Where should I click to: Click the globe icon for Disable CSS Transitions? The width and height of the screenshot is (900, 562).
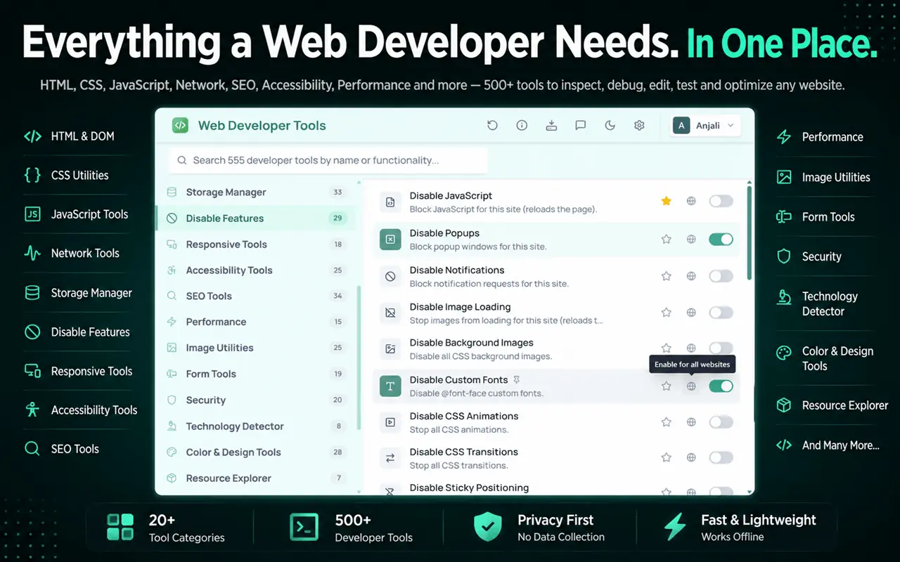point(691,457)
